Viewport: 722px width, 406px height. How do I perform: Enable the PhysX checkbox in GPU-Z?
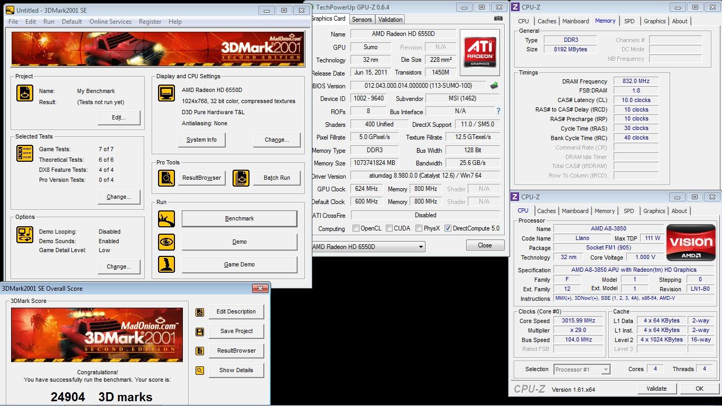(x=419, y=228)
